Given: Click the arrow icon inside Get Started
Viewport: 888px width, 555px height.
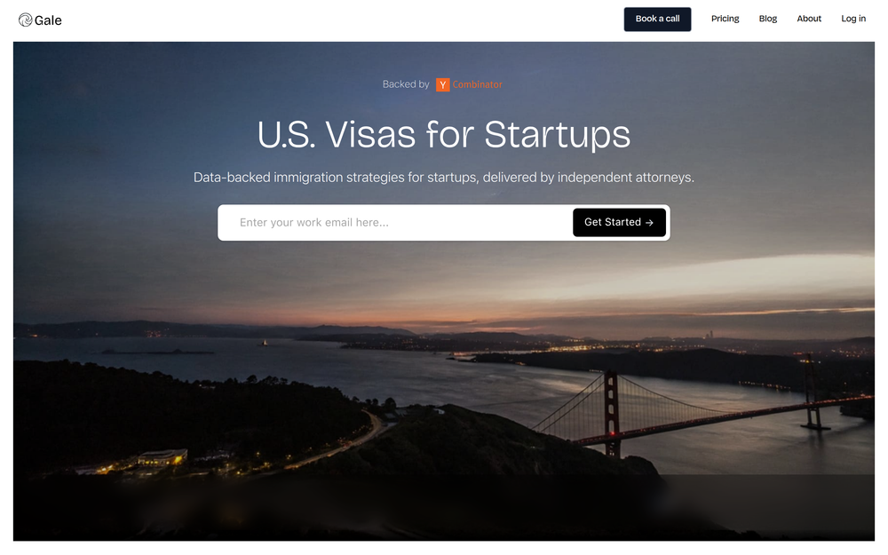Looking at the screenshot, I should 650,223.
